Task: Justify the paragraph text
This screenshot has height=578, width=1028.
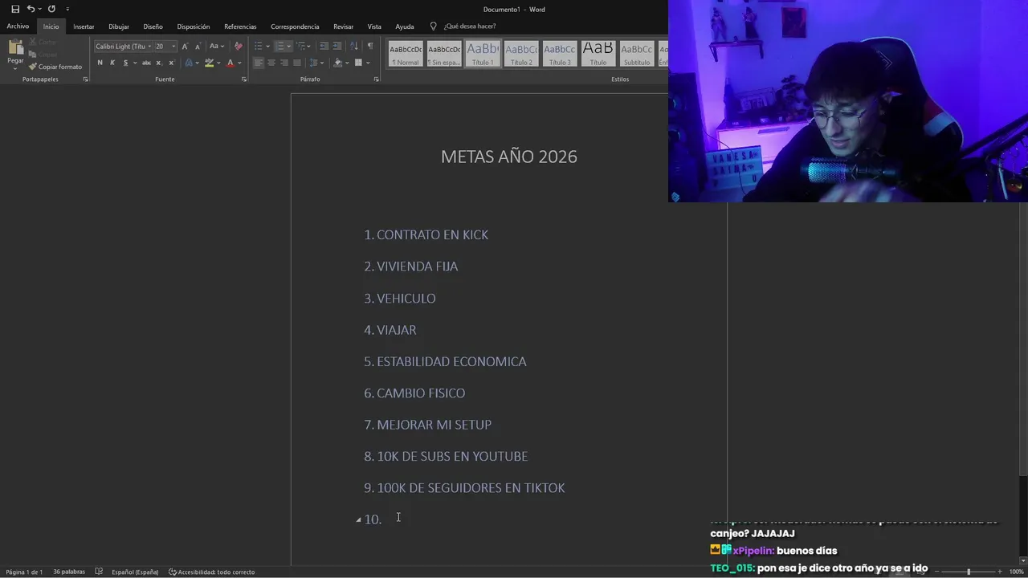Action: click(297, 63)
